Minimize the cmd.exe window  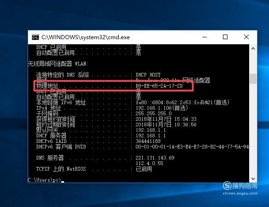pos(205,37)
